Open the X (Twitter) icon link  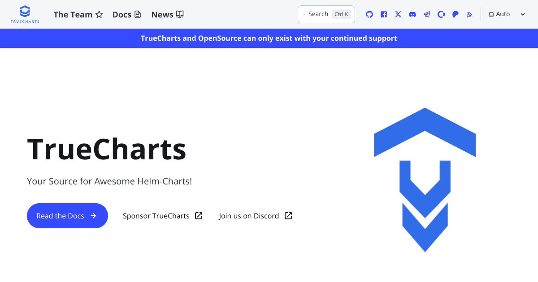coord(398,14)
